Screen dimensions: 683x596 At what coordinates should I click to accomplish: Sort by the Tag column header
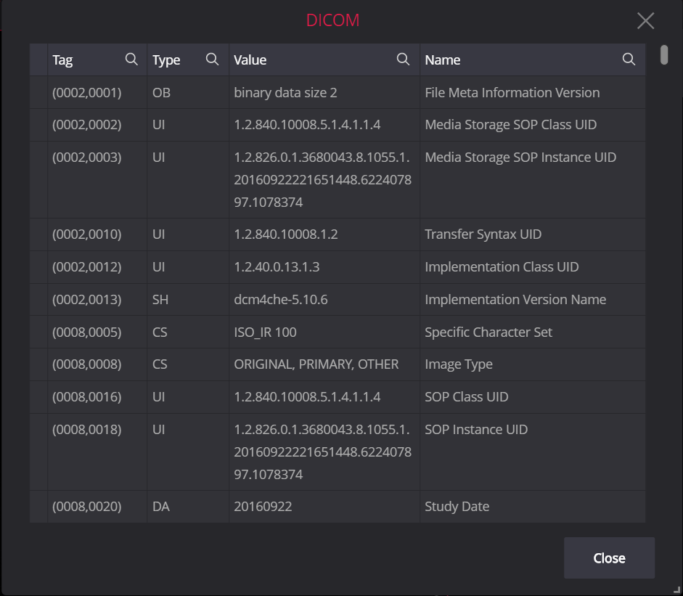pos(62,60)
